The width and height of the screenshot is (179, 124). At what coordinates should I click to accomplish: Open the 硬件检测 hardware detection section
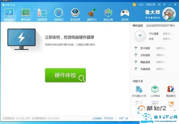[26, 15]
